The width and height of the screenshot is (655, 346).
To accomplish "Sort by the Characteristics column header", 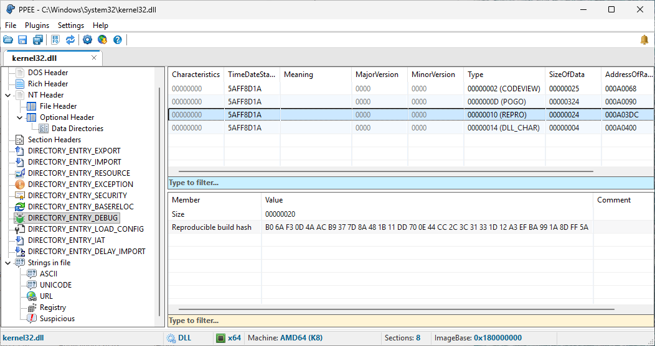I will coord(196,75).
